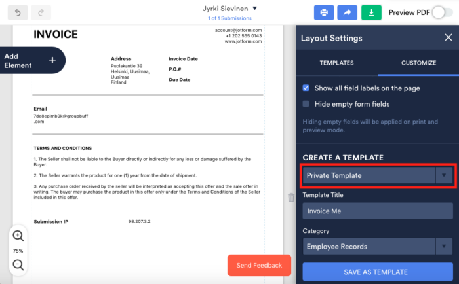The image size is (459, 284).
Task: Close the Layout Settings panel
Action: (x=448, y=37)
